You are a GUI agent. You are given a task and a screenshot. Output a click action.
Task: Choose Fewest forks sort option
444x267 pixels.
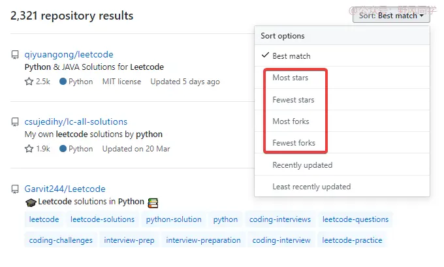[x=294, y=143]
